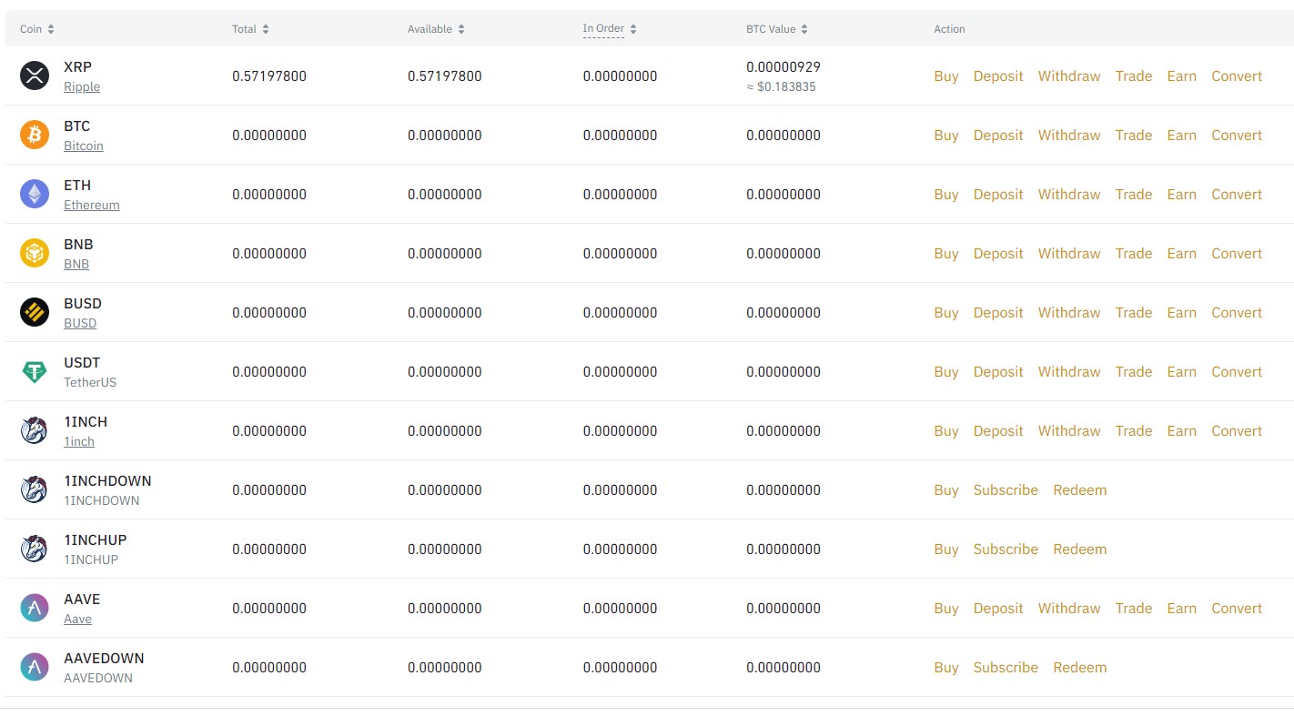Click the yellow BNB coin icon
This screenshot has height=716, width=1294.
tap(35, 254)
